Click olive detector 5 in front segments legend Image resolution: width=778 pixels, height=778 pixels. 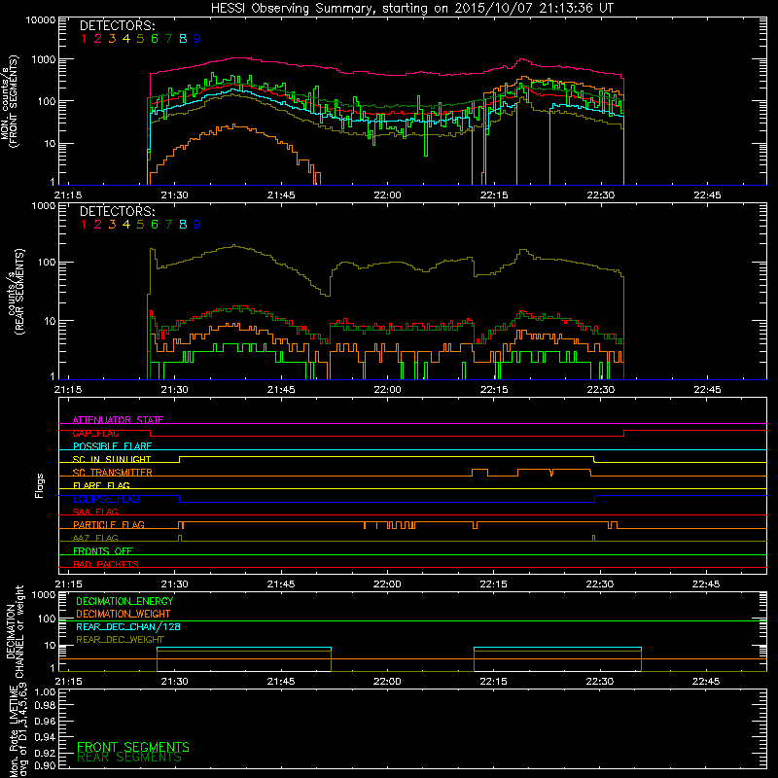(x=140, y=39)
